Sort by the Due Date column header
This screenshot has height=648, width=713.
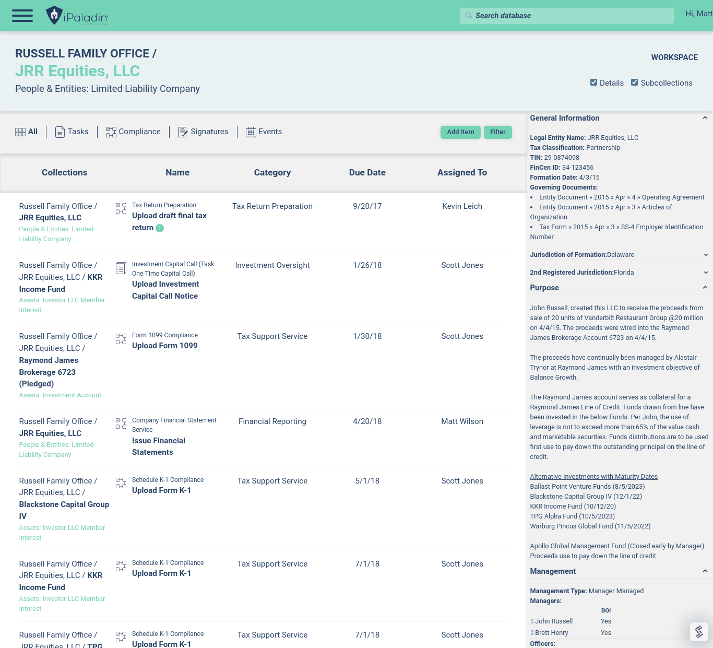[x=367, y=172]
